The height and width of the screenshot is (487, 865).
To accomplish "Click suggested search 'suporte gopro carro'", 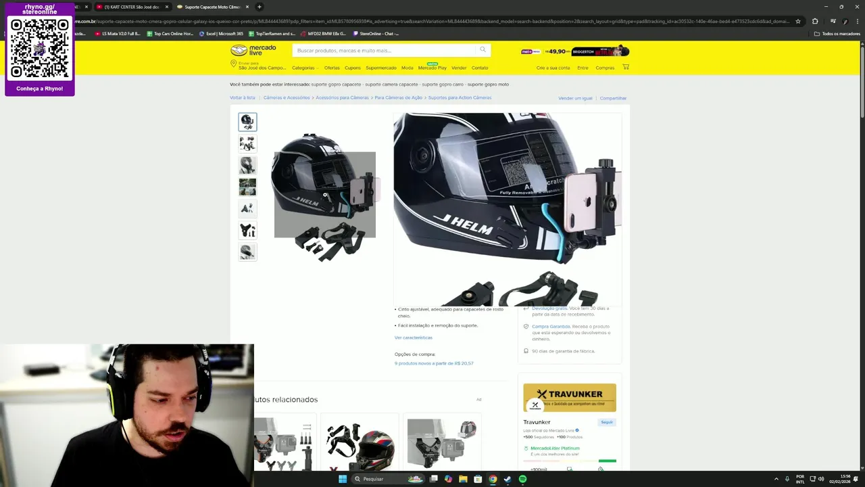I will [443, 85].
